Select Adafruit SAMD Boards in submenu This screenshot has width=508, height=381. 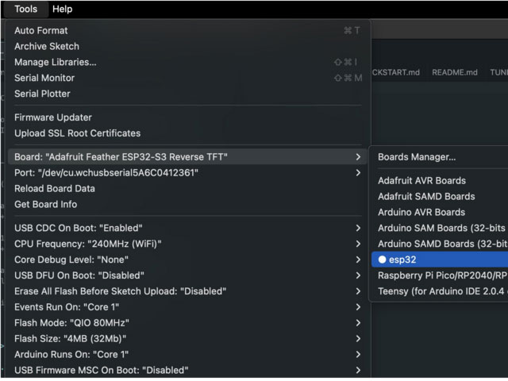pos(440,197)
